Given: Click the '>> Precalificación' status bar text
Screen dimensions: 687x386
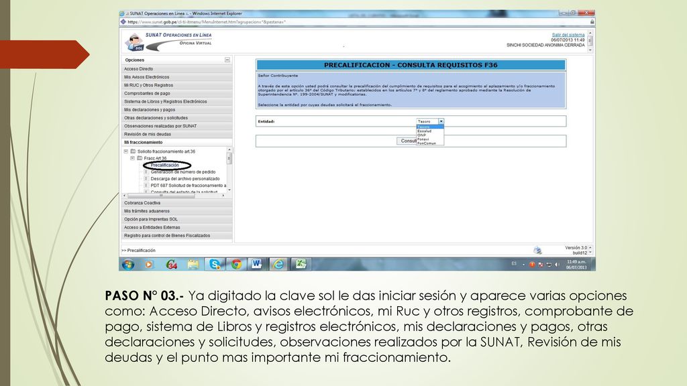Looking at the screenshot, I should [138, 251].
